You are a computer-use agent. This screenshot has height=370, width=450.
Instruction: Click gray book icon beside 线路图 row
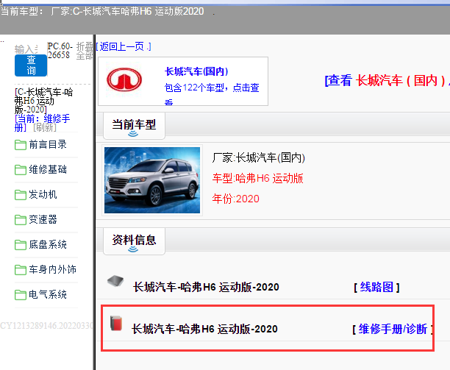tap(115, 281)
